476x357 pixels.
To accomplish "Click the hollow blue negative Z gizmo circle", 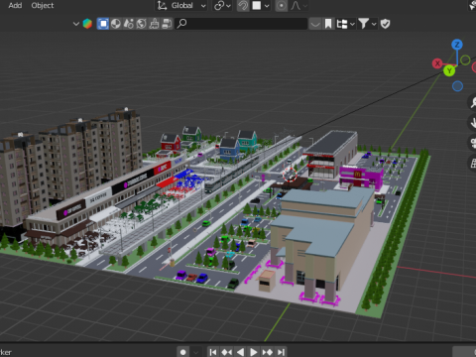I will click(457, 86).
